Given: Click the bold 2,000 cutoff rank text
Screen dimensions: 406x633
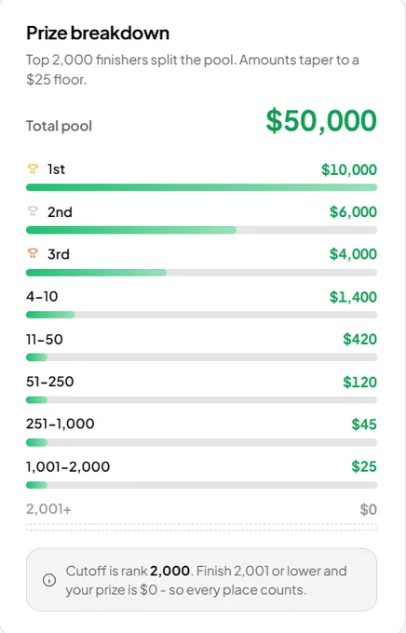Looking at the screenshot, I should click(169, 571).
